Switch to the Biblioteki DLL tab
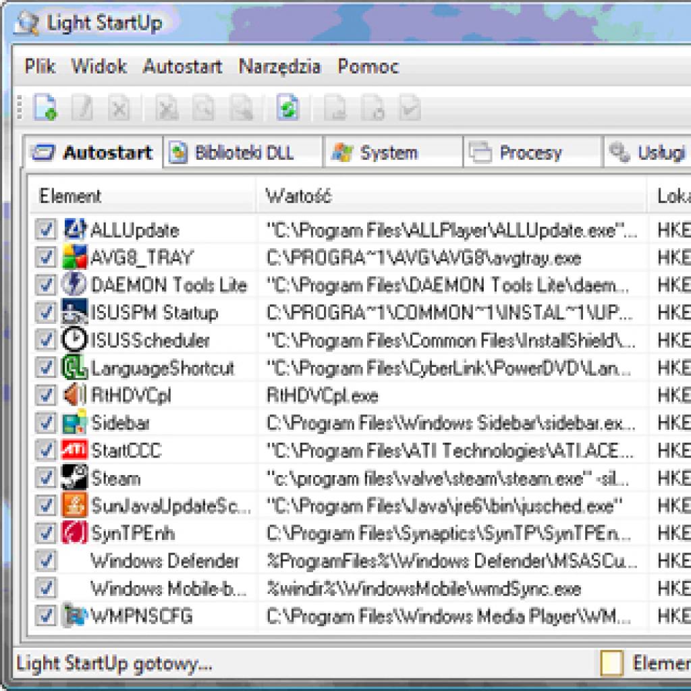The width and height of the screenshot is (691, 691). click(x=242, y=153)
